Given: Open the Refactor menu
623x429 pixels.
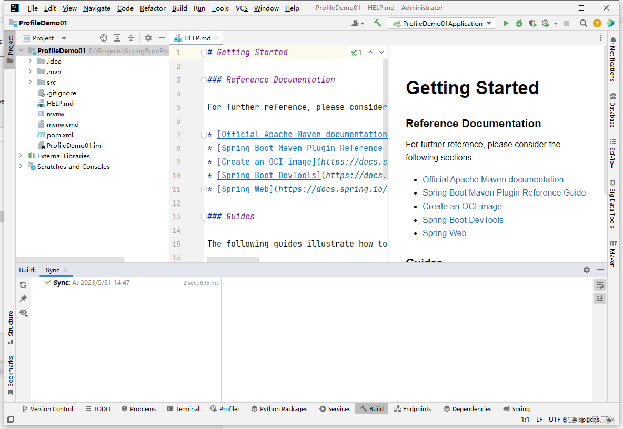Looking at the screenshot, I should 153,8.
